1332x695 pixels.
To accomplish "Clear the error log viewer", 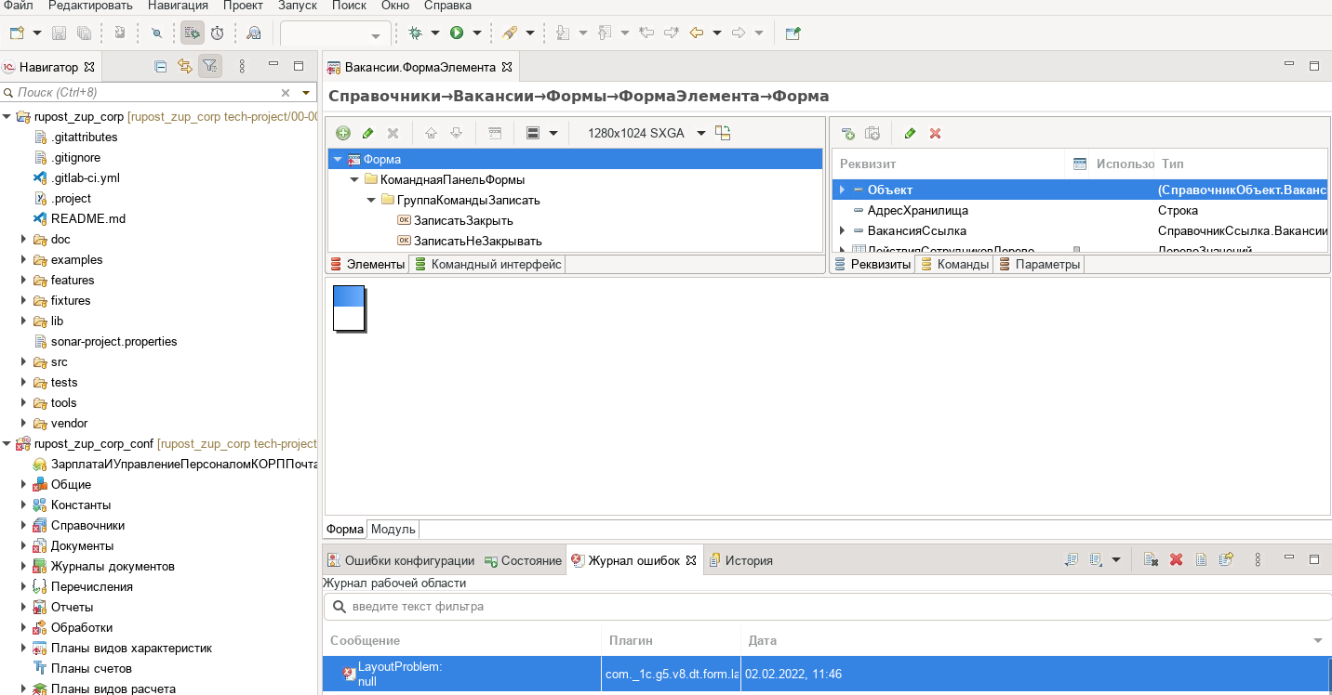I will tap(1151, 559).
